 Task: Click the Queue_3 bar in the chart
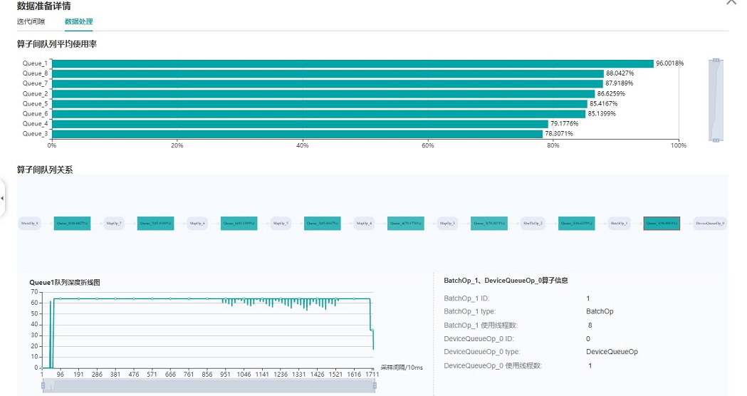coord(297,133)
